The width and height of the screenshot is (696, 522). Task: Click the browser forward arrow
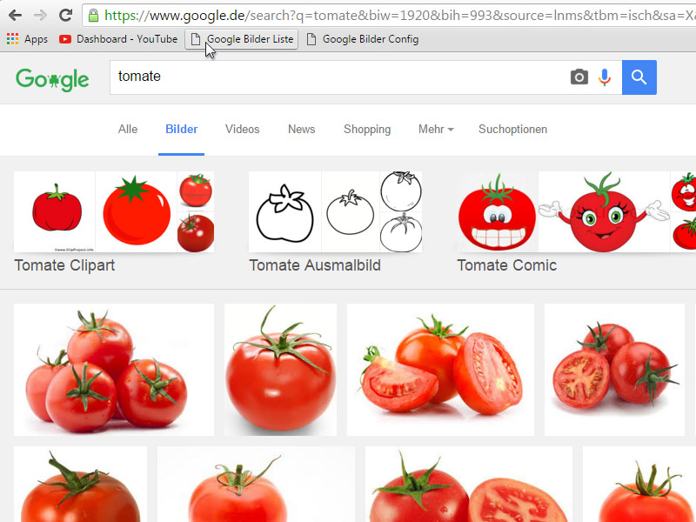(40, 16)
